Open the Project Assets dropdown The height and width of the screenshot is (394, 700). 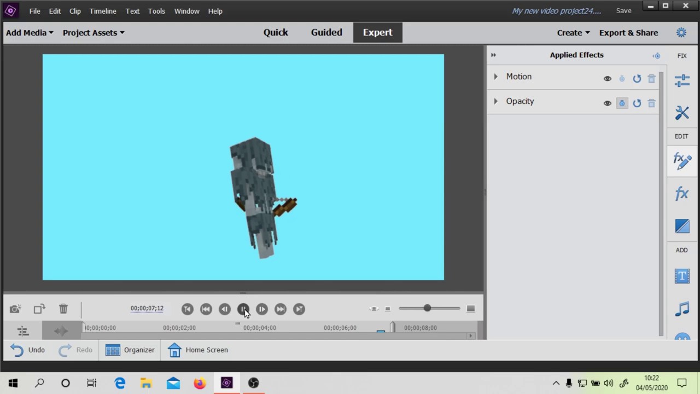click(94, 33)
